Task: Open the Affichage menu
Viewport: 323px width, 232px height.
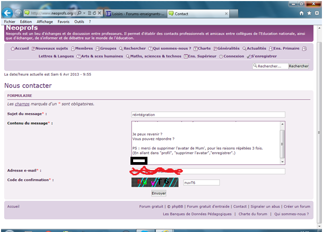Action: click(x=45, y=22)
